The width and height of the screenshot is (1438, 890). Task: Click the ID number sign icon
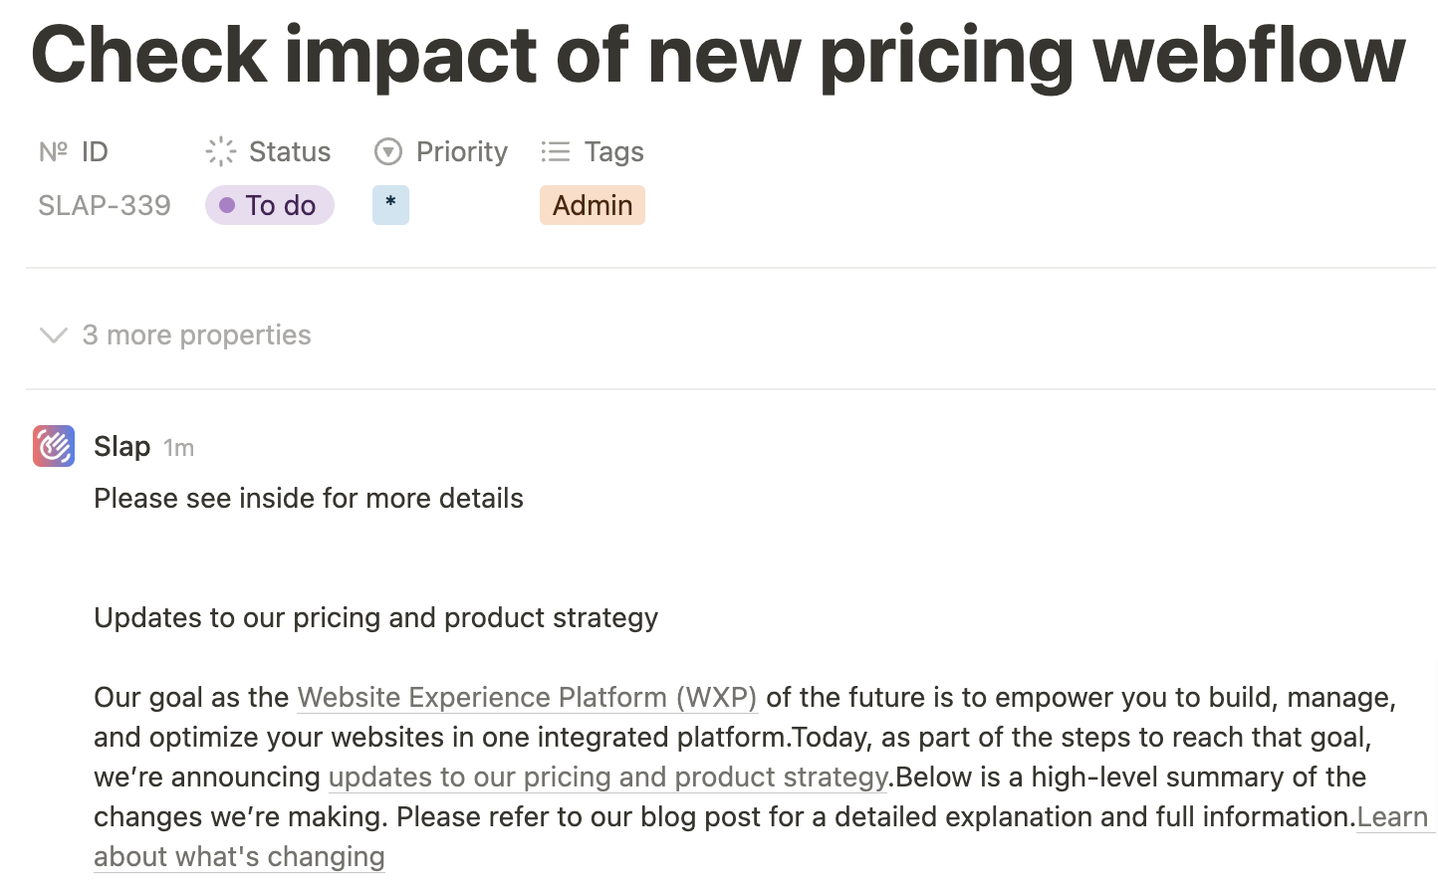[53, 151]
